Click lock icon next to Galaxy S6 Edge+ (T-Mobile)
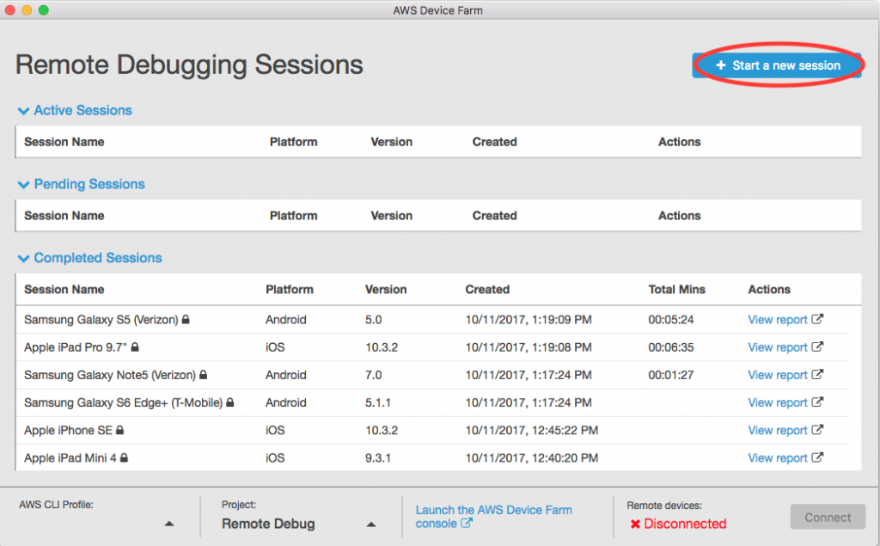Viewport: 880px width, 546px height. tap(229, 402)
